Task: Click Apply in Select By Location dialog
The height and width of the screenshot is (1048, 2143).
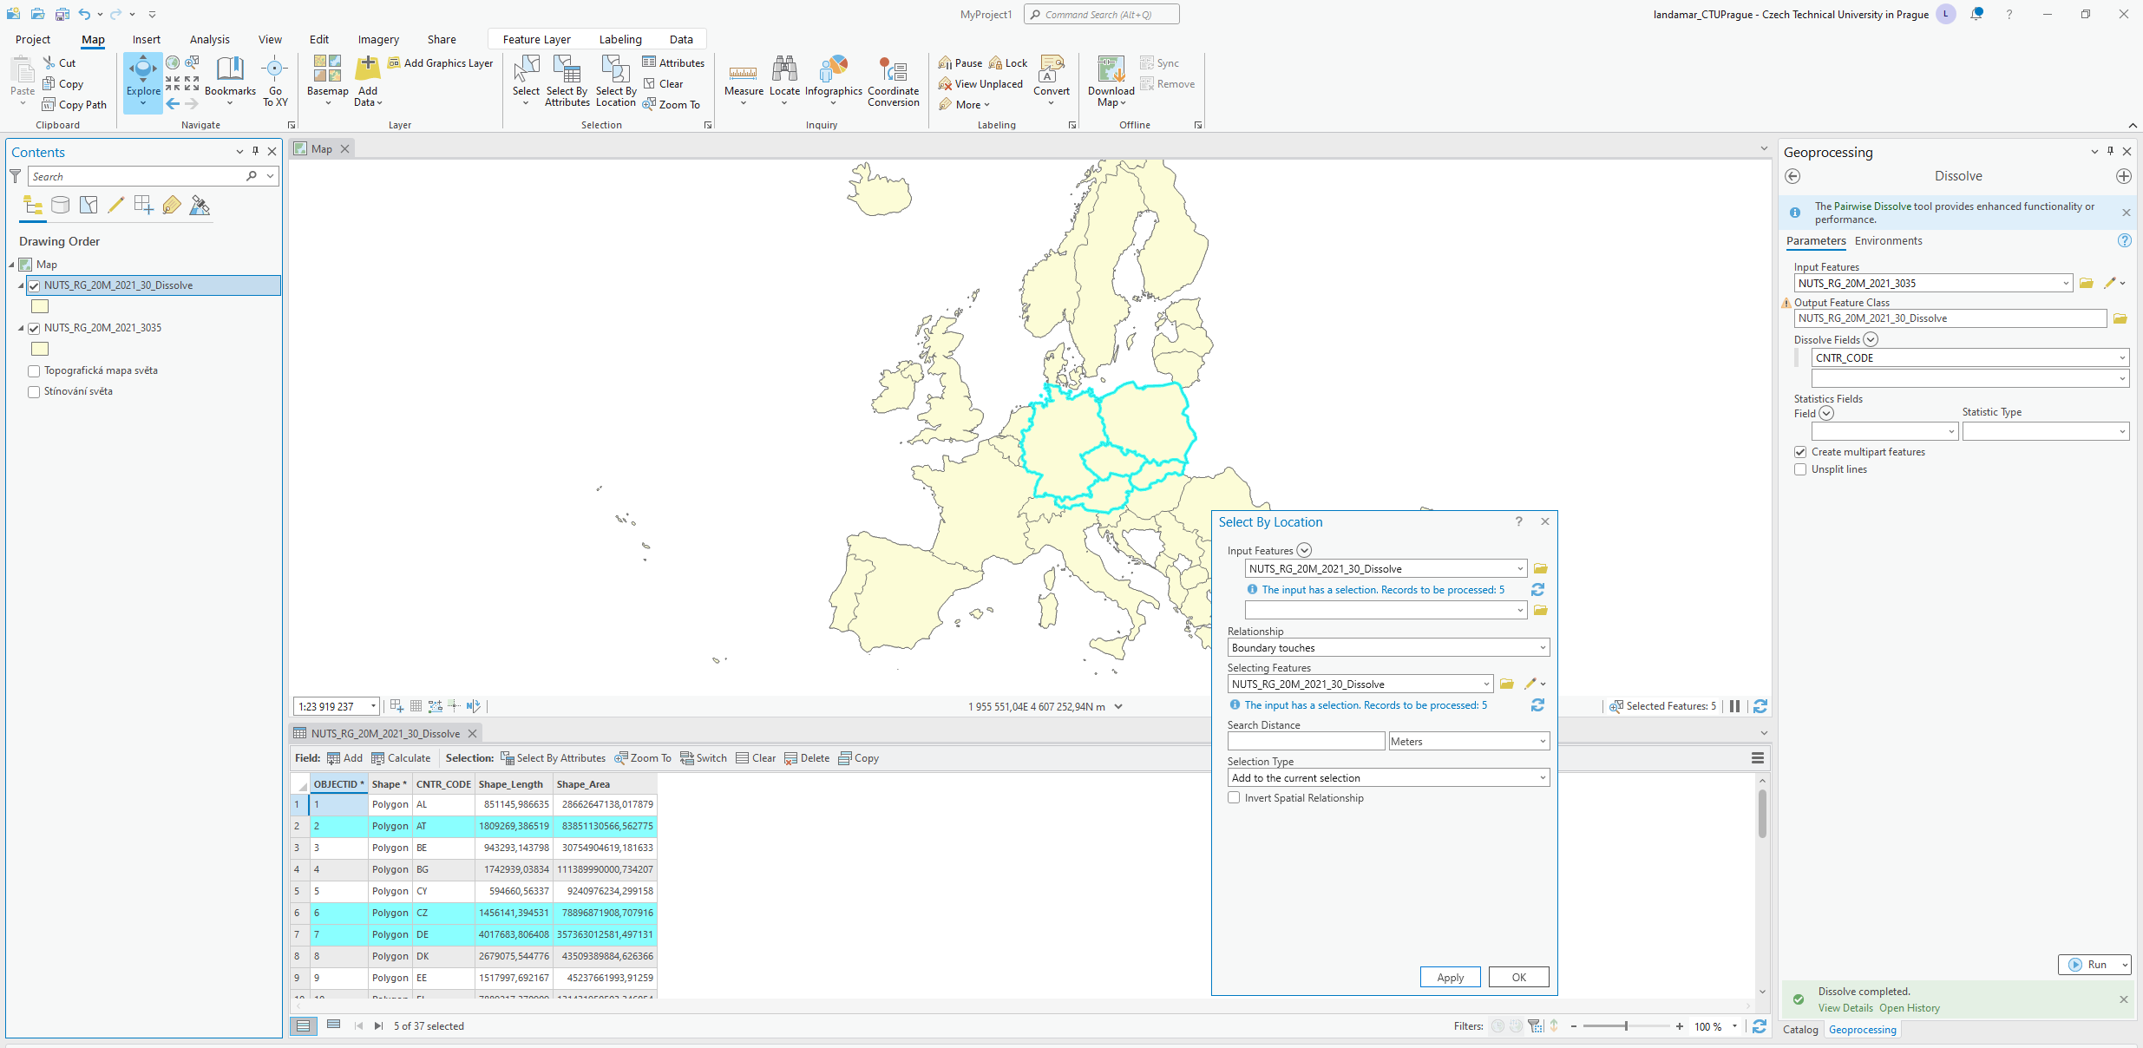Action: (1450, 977)
